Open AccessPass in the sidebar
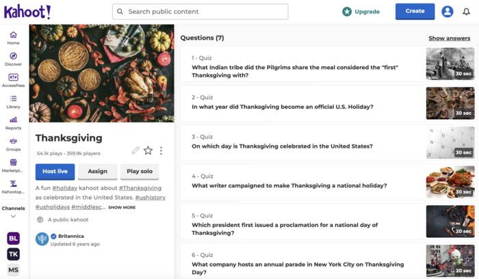Image resolution: width=479 pixels, height=279 pixels. pos(13,80)
